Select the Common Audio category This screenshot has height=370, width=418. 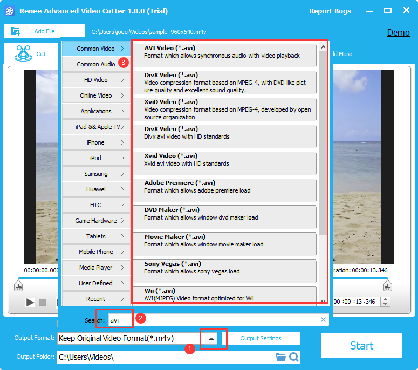point(96,64)
